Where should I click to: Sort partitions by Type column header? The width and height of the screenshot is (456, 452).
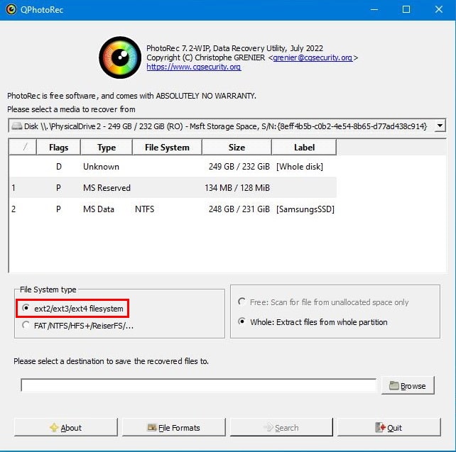107,148
